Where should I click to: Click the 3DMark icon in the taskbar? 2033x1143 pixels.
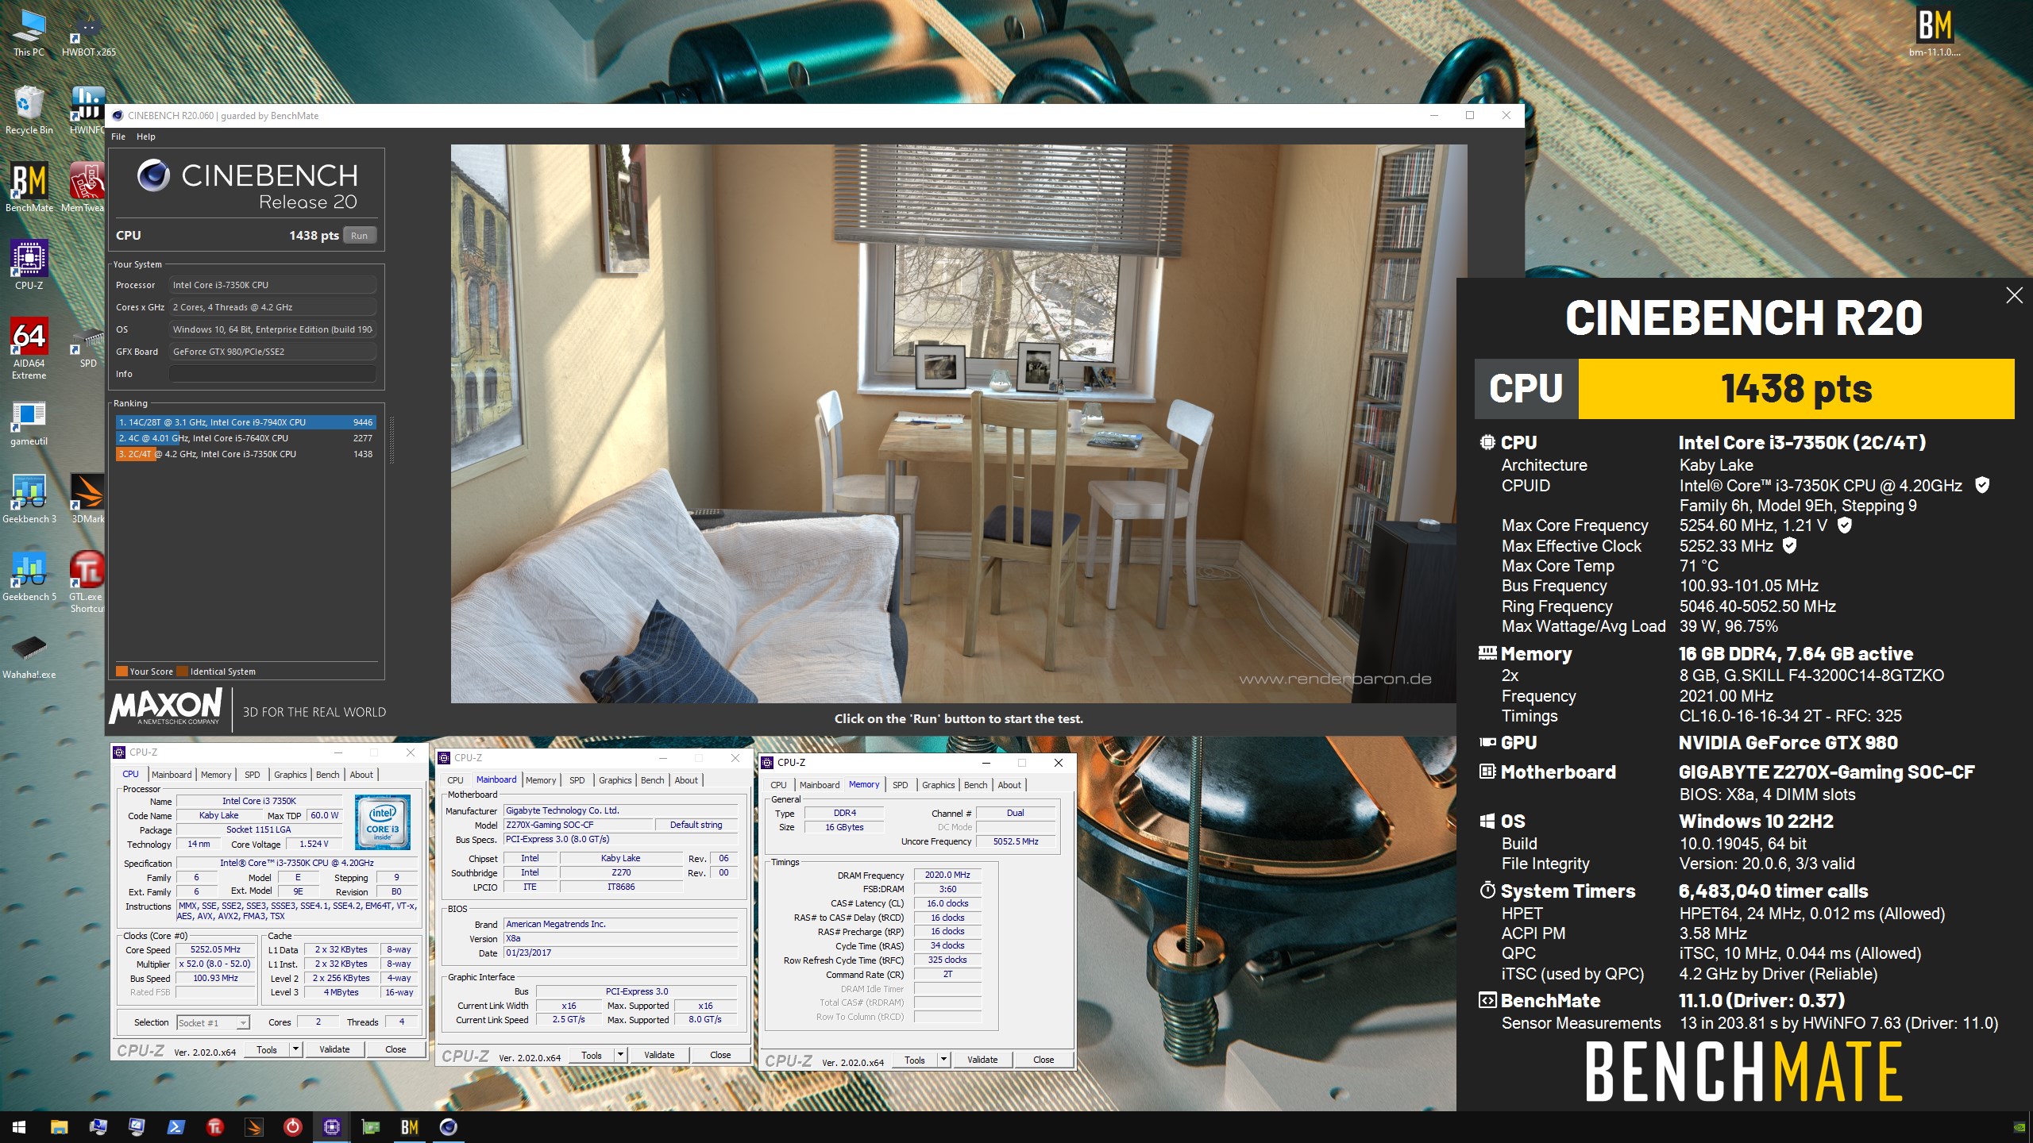(x=253, y=1127)
